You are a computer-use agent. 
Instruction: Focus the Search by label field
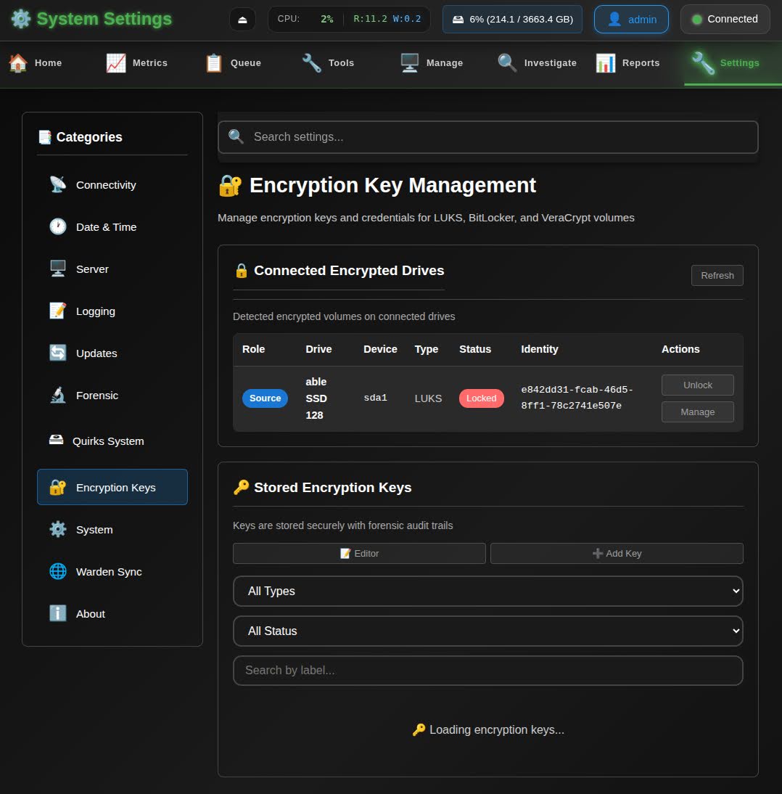click(488, 671)
